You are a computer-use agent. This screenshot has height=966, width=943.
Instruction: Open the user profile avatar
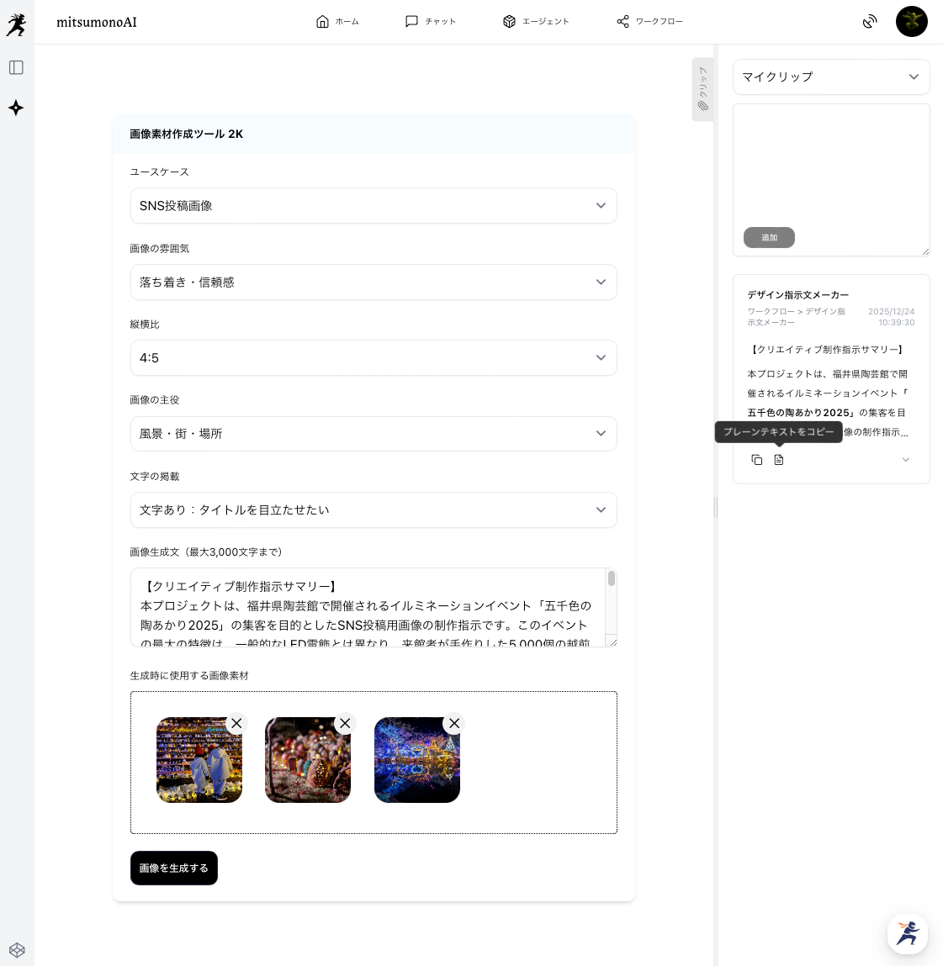(x=911, y=22)
